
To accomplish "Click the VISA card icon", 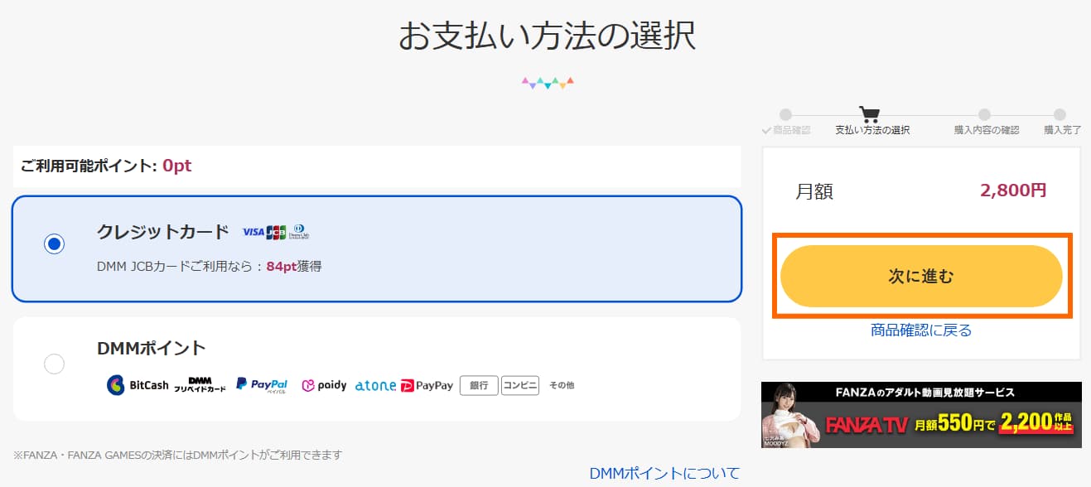I will 253,231.
